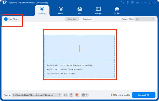Image resolution: width=159 pixels, height=101 pixels.
Task: Expand the arrow beside settings gear
Action: tap(87, 95)
